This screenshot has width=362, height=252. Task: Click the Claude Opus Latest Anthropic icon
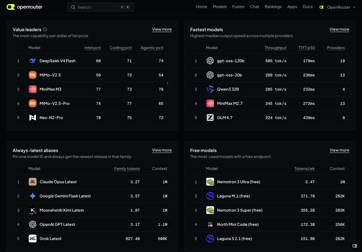pyautogui.click(x=33, y=182)
